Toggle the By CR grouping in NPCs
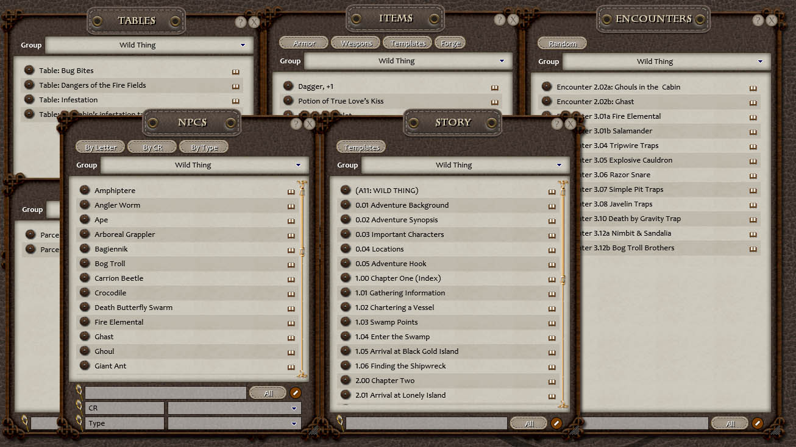 [152, 147]
